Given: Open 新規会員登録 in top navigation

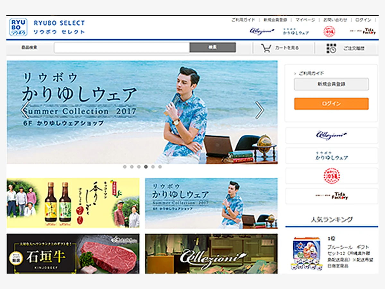Looking at the screenshot, I should click(275, 20).
